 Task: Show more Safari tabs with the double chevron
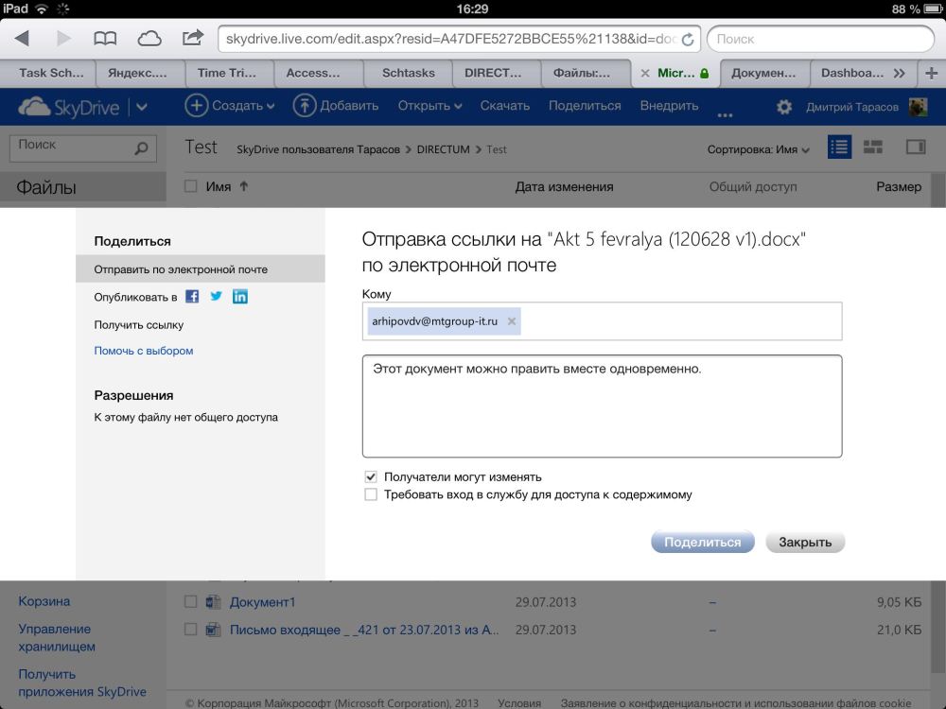pos(899,73)
